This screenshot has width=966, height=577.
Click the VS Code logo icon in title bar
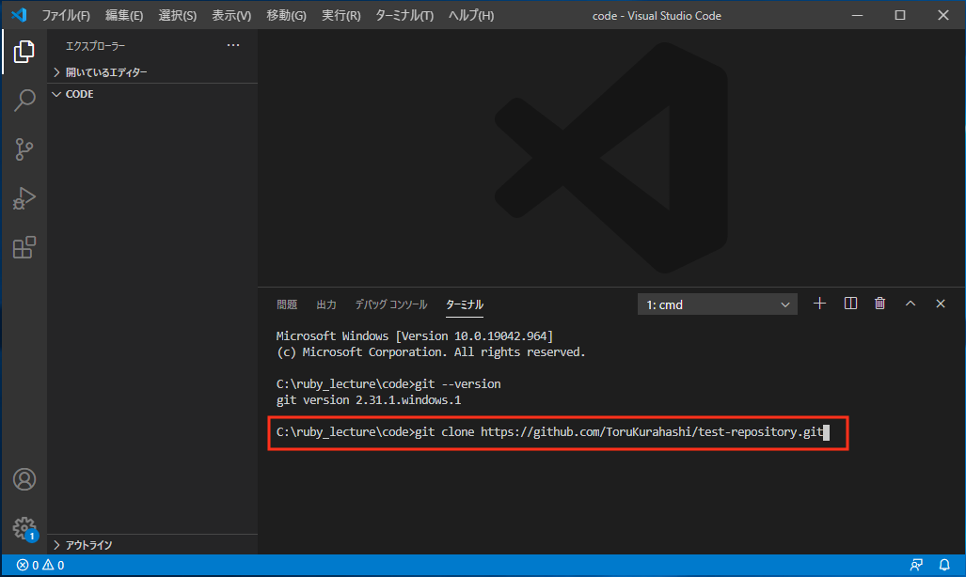pyautogui.click(x=19, y=15)
